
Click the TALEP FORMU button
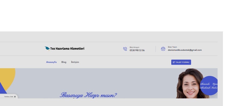pyautogui.click(x=181, y=62)
